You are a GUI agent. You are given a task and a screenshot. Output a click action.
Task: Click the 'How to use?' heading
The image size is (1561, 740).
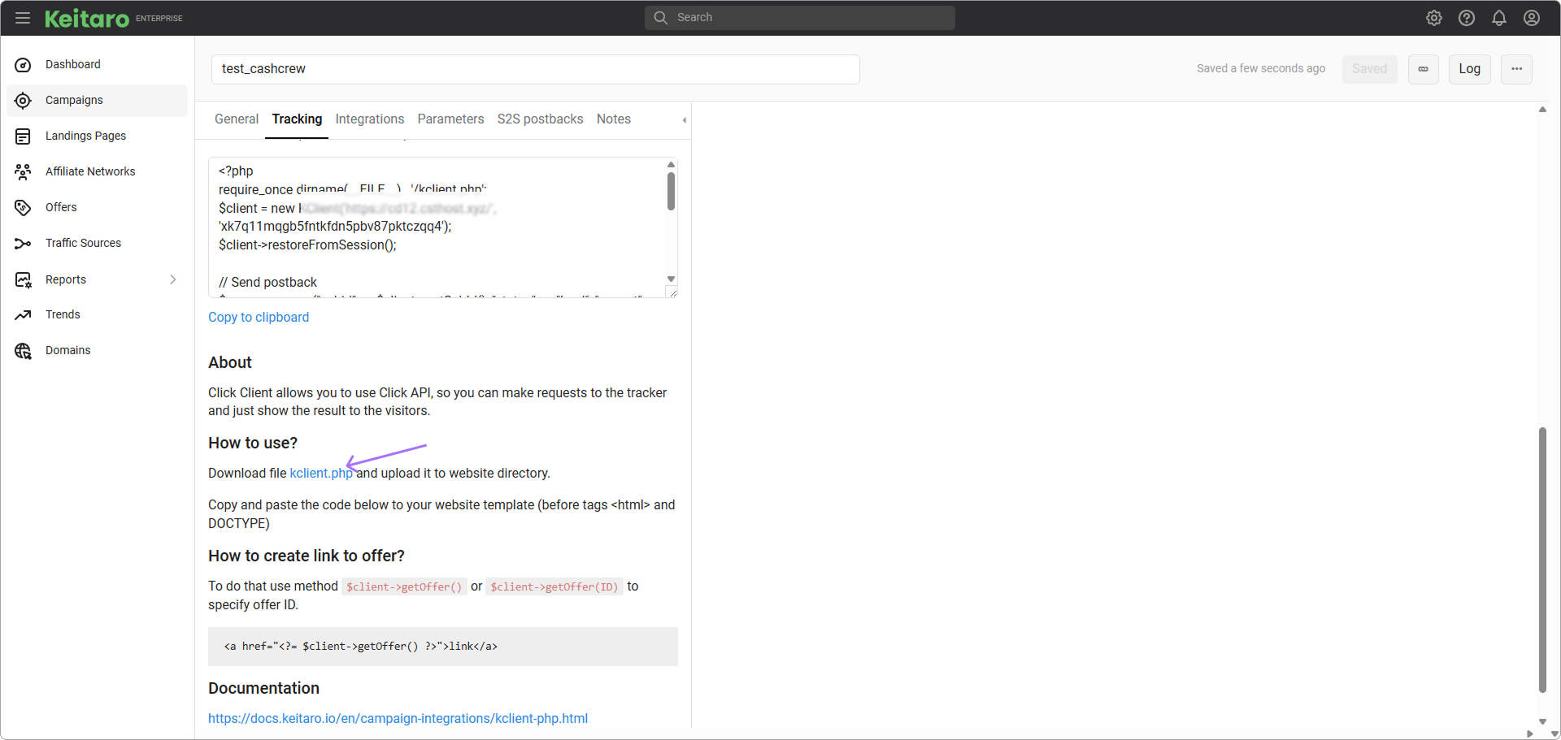click(x=253, y=444)
